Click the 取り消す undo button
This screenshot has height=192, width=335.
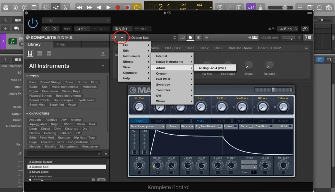(122, 29)
